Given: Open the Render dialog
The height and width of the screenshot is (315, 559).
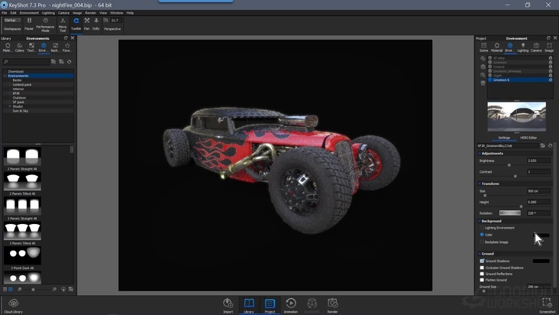Looking at the screenshot, I should click(x=333, y=306).
